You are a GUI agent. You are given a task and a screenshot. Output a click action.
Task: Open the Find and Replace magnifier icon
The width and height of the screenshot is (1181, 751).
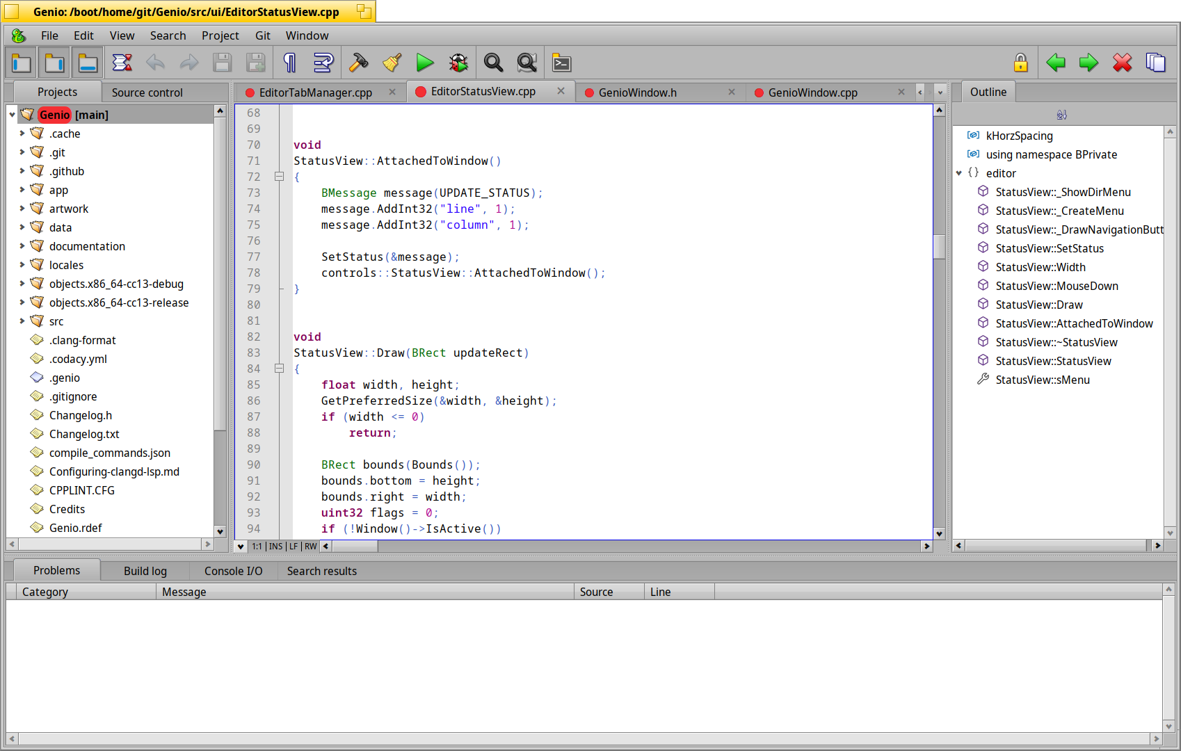pos(527,63)
